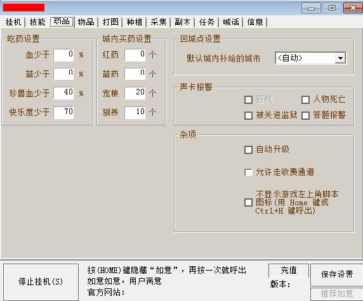This screenshot has width=363, height=301.
Task: Close the window with X button
Action: point(353,8)
